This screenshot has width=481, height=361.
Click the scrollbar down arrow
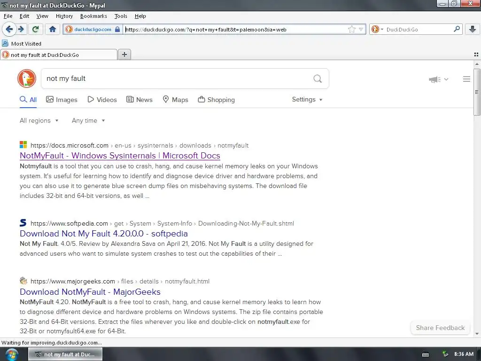(x=477, y=334)
